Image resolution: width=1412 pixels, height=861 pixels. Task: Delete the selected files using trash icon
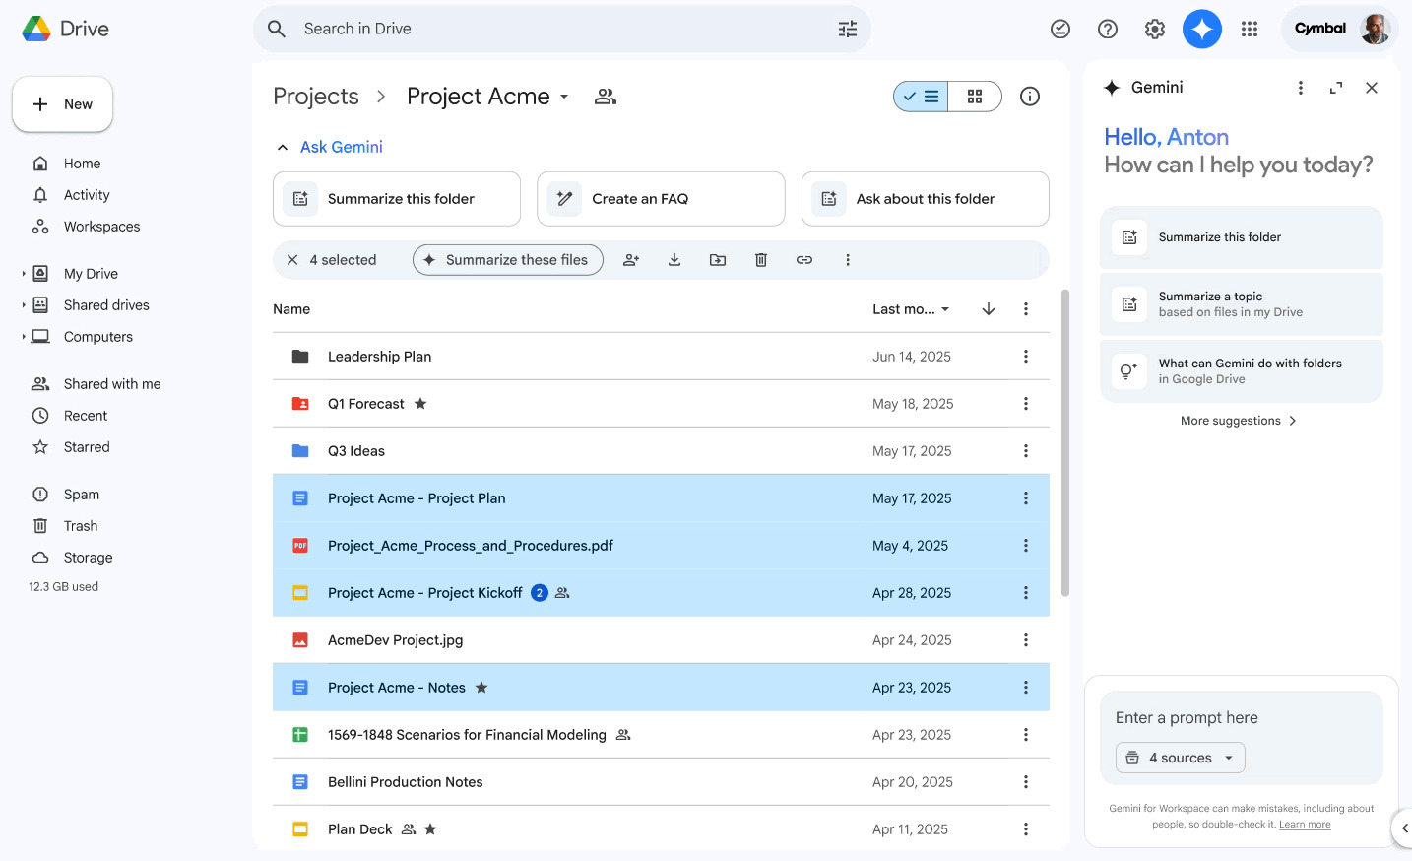[x=761, y=259]
